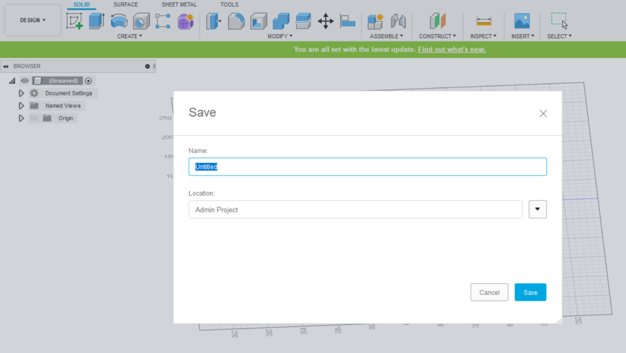Click the Origin folder icon
Screen dimensions: 626x353
coord(47,118)
